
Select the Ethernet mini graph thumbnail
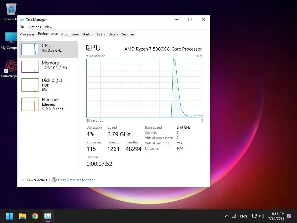[30, 104]
